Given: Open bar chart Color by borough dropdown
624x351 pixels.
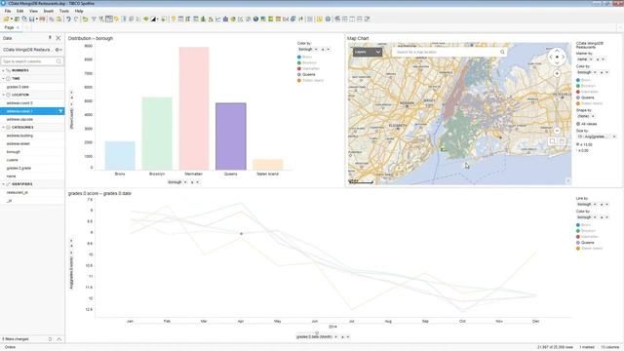Looking at the screenshot, I should pyautogui.click(x=308, y=50).
